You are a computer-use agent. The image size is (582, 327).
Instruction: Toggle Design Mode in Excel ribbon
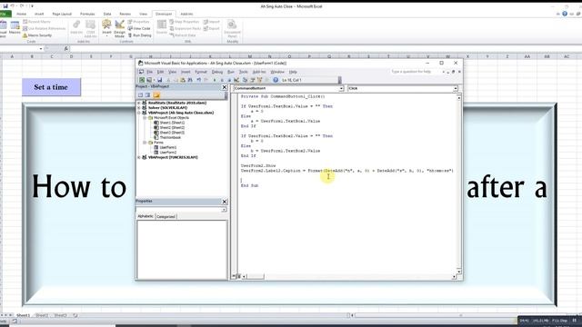click(x=119, y=28)
